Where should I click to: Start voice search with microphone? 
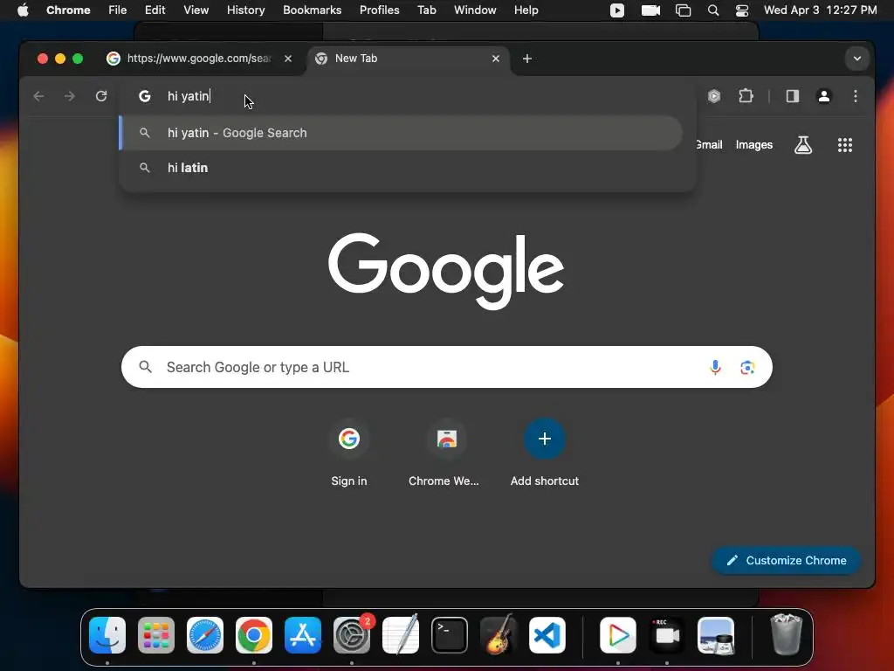click(715, 367)
